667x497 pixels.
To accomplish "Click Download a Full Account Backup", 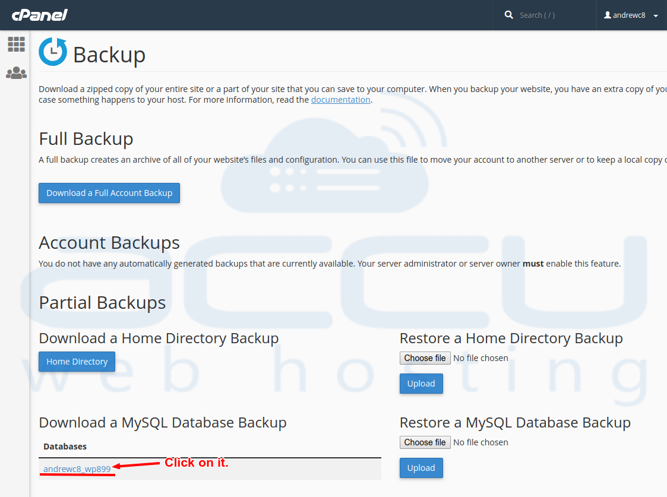I will (x=109, y=193).
